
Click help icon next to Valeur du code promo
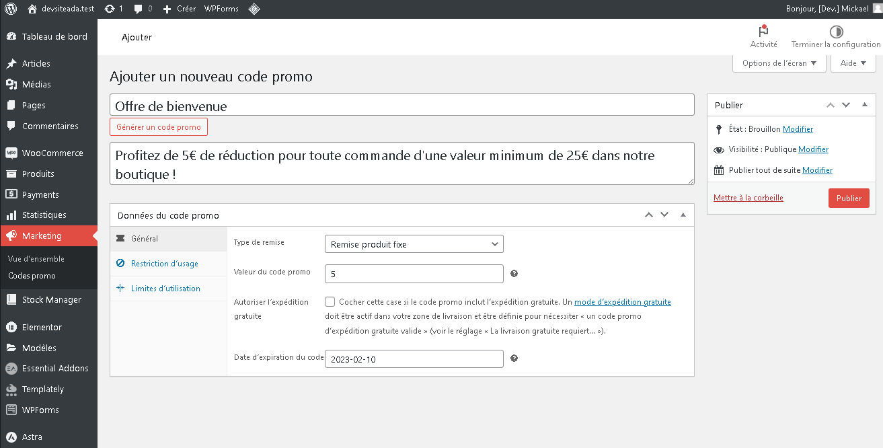(514, 274)
